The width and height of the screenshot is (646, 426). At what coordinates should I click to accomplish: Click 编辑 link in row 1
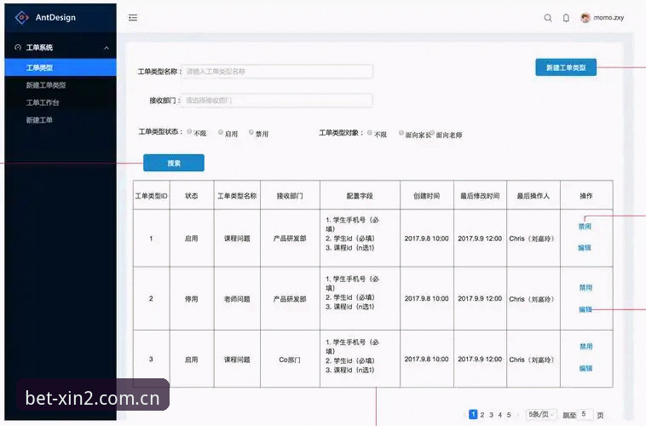[x=585, y=248]
